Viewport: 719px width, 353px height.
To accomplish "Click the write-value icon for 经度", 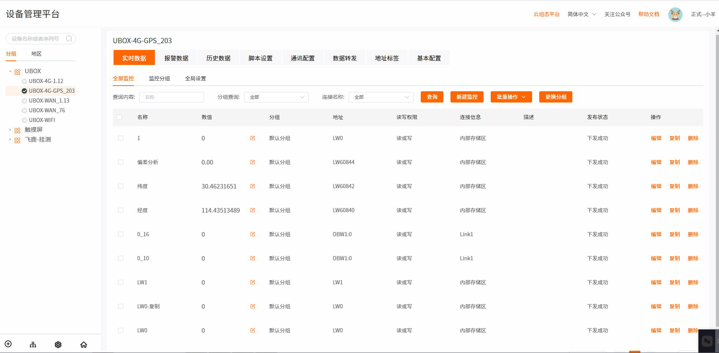I will pos(253,210).
